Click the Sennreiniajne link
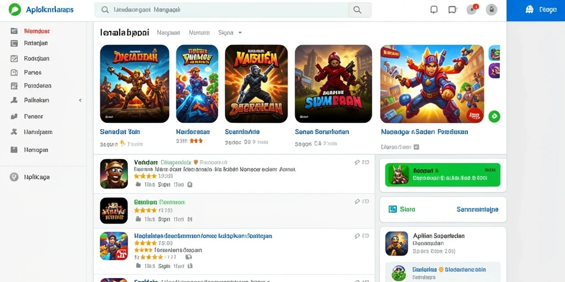The height and width of the screenshot is (282, 565). [477, 209]
